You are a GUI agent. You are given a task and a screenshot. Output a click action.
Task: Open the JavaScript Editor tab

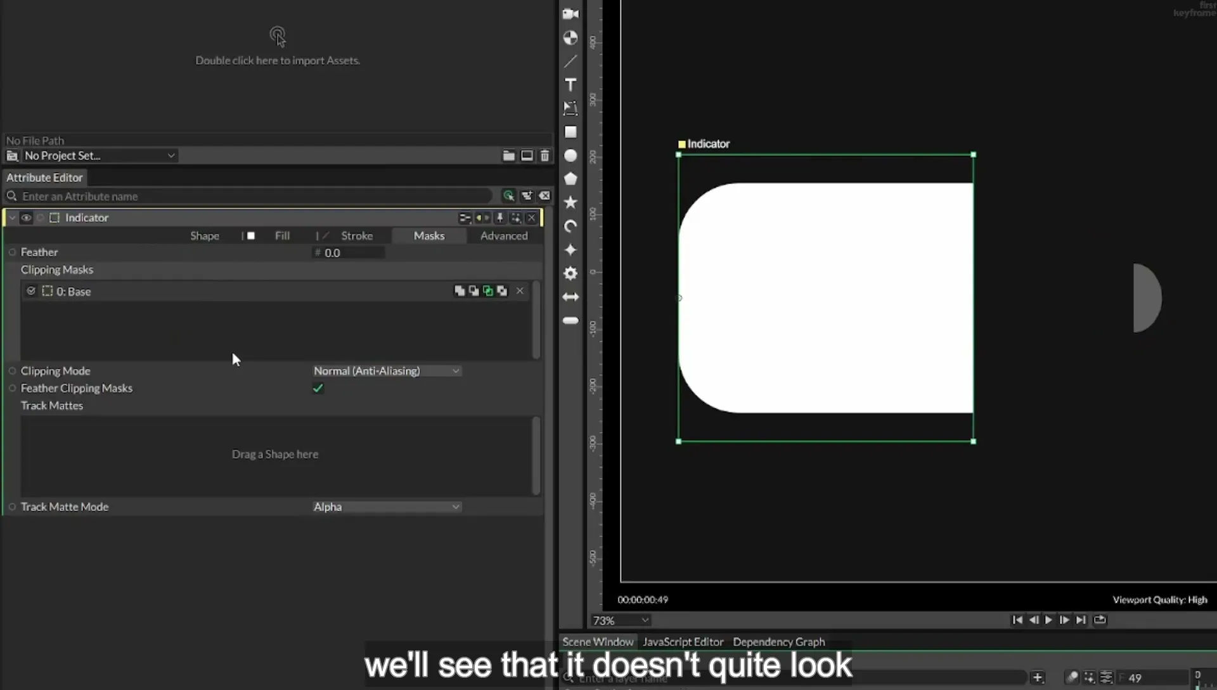point(683,642)
